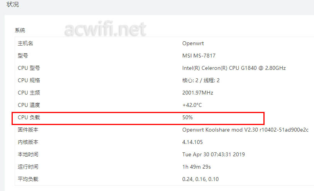Click the +42.0°C temperature value
This screenshot has height=191, width=314.
(x=192, y=105)
